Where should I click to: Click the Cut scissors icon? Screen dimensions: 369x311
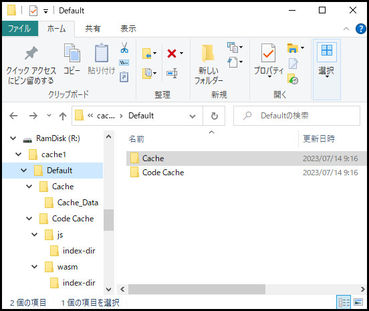coord(124,47)
